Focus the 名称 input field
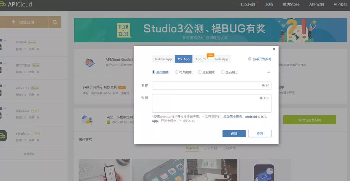Viewport: 350px width, 181px height. tap(211, 85)
